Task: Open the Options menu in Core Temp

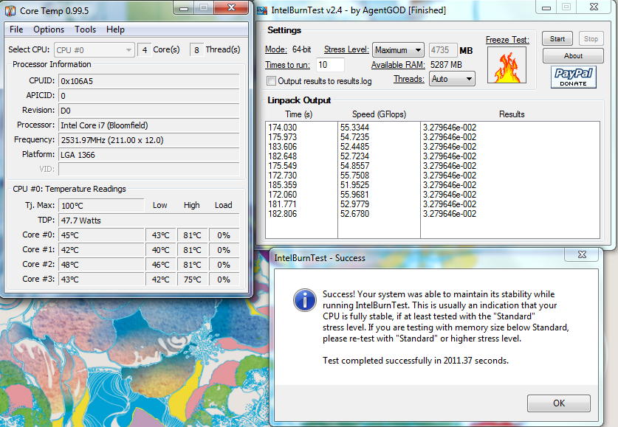Action: (x=49, y=29)
